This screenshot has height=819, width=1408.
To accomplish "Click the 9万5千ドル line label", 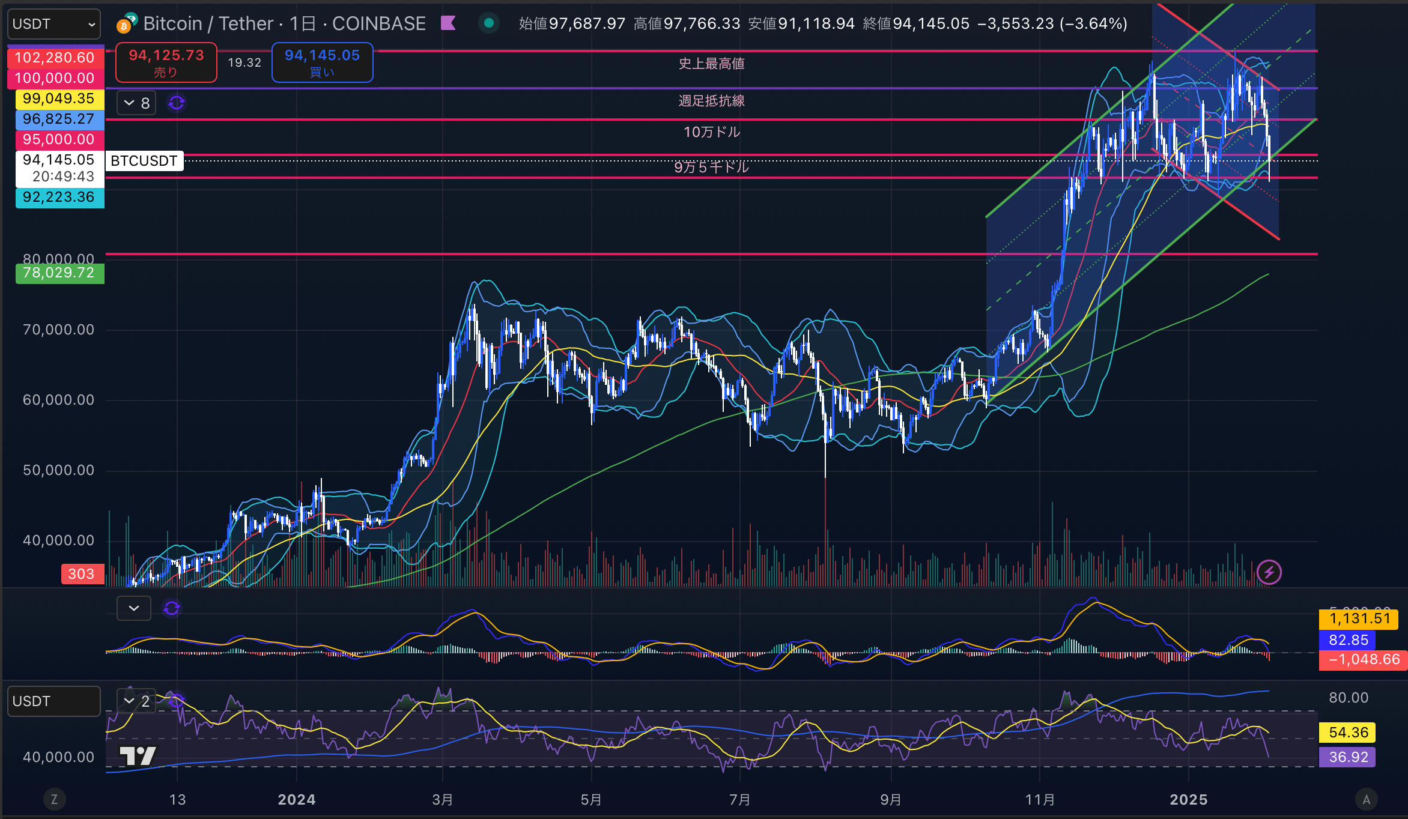I will [712, 167].
